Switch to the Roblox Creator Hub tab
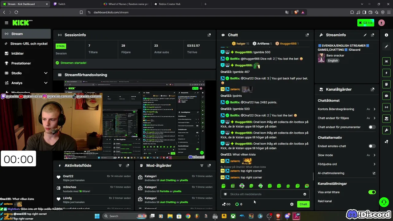 pyautogui.click(x=176, y=4)
